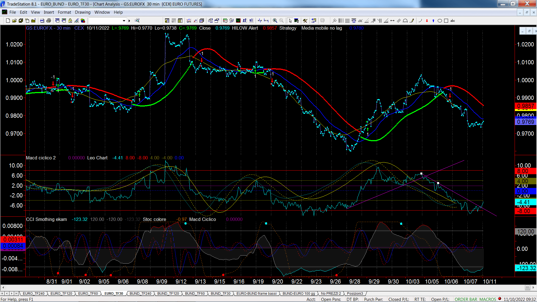Select the horizontal lines drawing tool
537x302 pixels.
[x=347, y=21]
